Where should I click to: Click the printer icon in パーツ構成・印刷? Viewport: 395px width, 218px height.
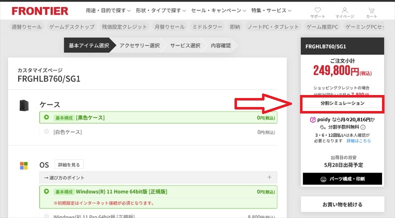click(x=323, y=179)
